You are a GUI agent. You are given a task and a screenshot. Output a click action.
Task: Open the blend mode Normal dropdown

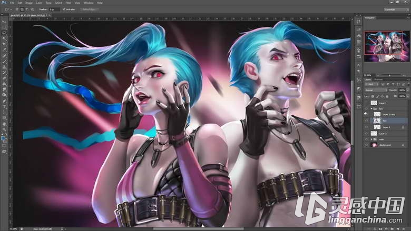(376, 91)
